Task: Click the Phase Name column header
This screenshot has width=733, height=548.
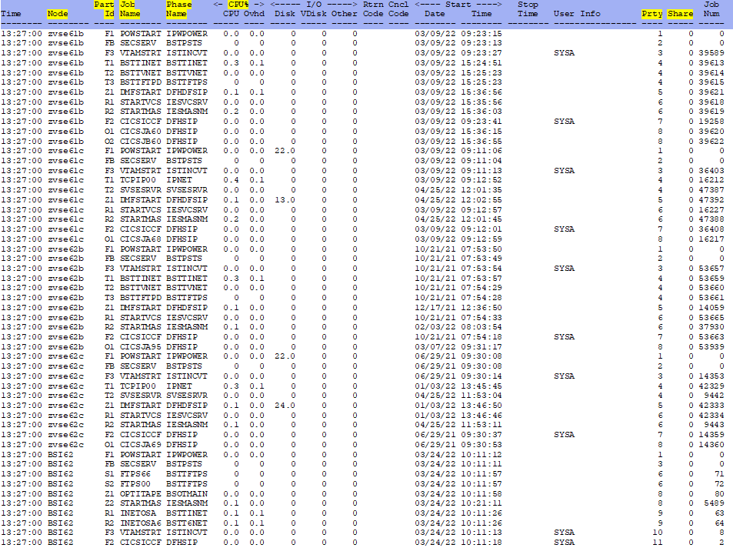Action: pos(179,9)
